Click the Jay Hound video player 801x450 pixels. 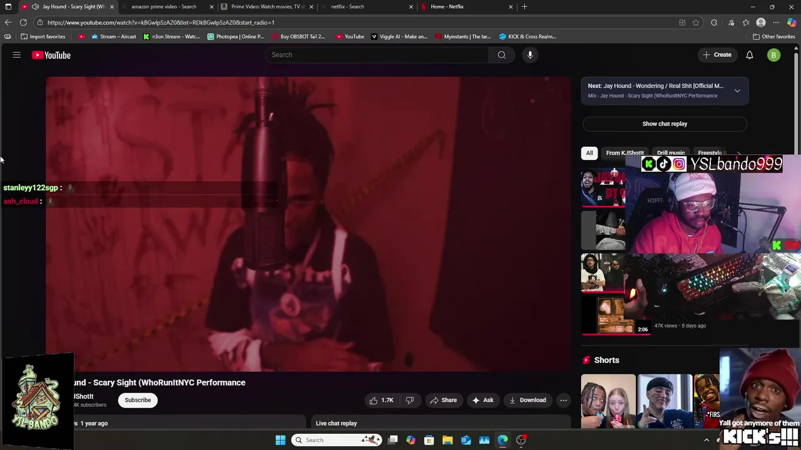[x=308, y=224]
